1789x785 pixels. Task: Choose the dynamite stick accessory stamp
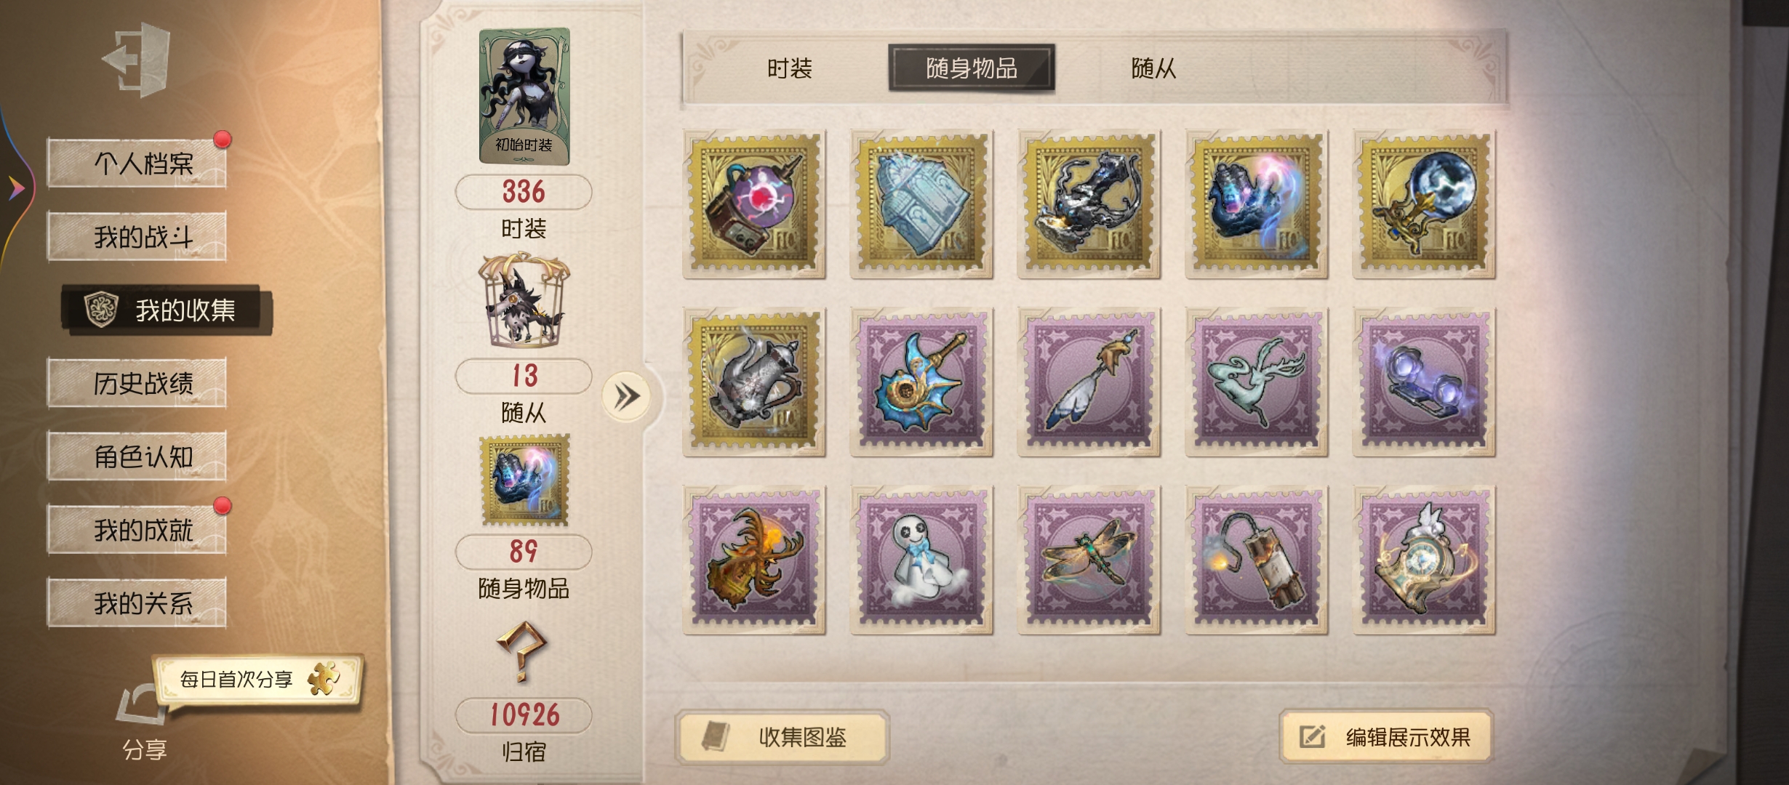1257,560
